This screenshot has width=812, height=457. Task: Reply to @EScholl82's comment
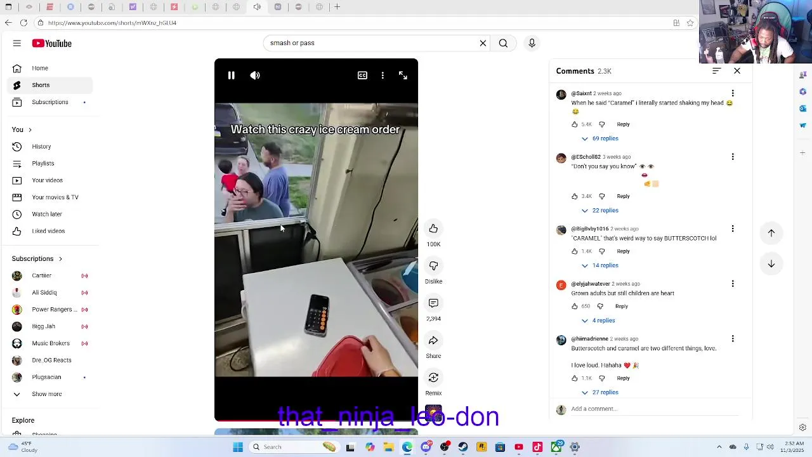tap(623, 196)
